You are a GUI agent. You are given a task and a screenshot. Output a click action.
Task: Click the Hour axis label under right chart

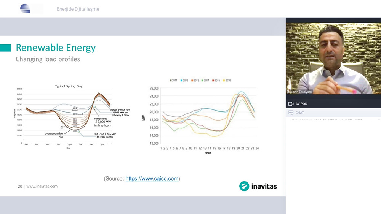pos(208,153)
